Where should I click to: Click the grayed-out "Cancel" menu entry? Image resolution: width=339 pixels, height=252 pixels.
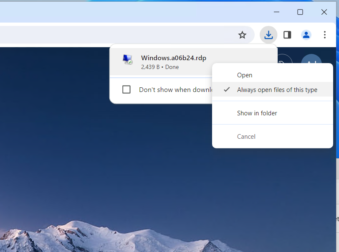246,136
